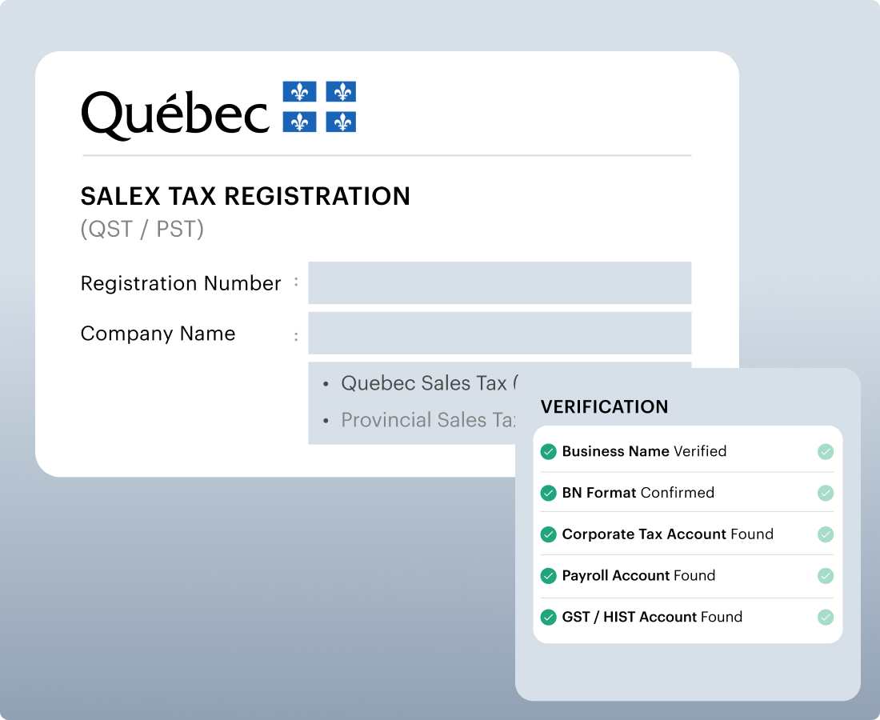Viewport: 880px width, 720px height.
Task: Click the (QST / PST) subtitle text
Action: tap(142, 230)
